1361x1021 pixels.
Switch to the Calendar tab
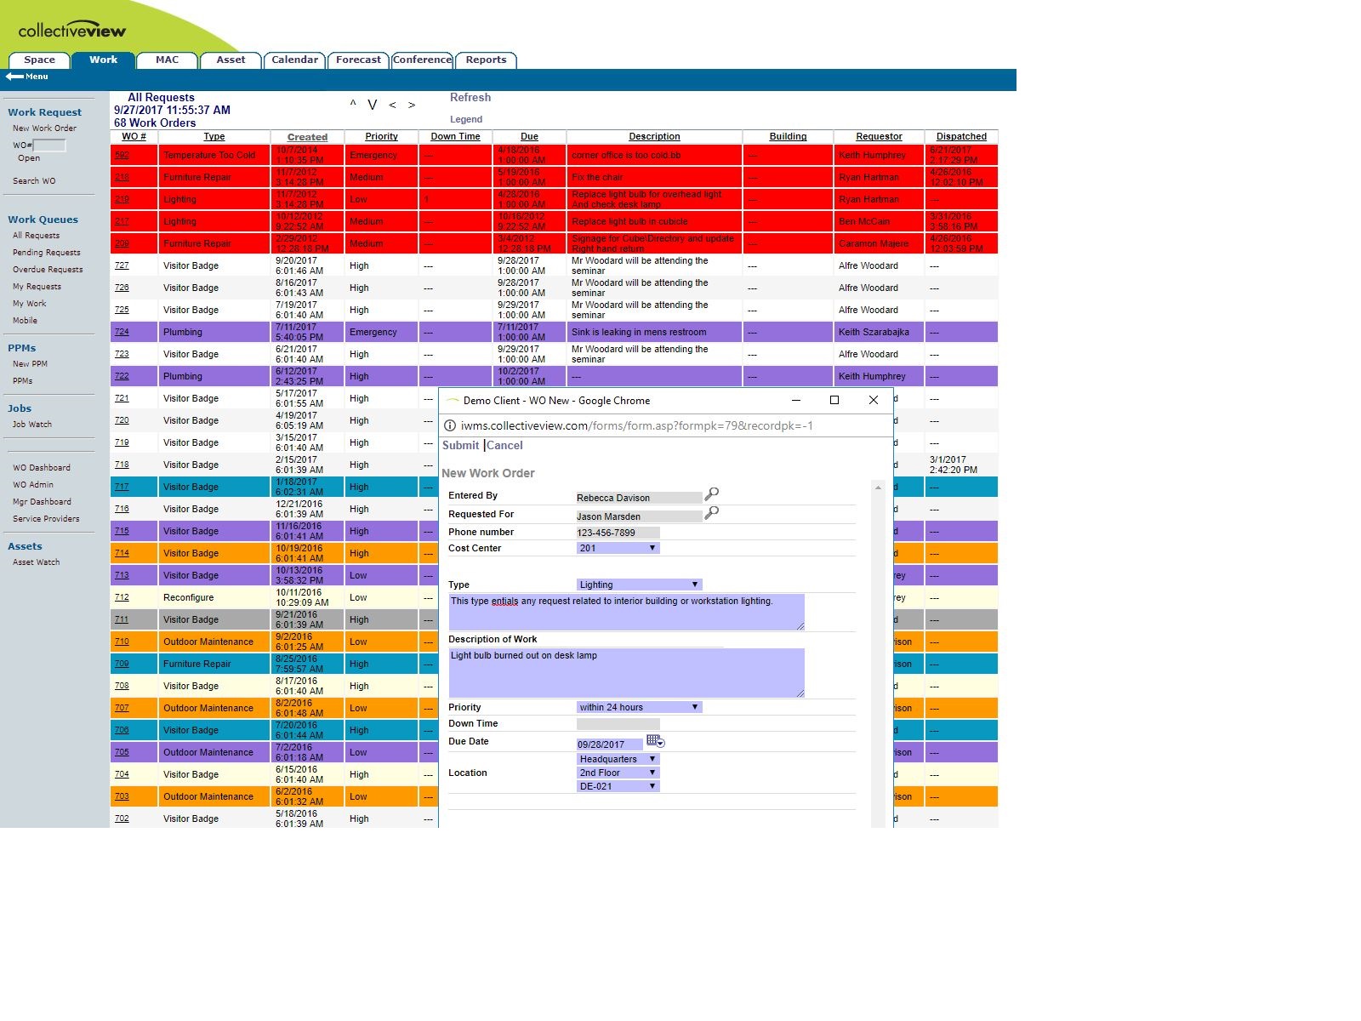(294, 60)
